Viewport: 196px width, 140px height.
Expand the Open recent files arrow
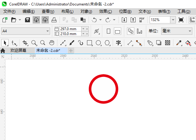click(20, 20)
